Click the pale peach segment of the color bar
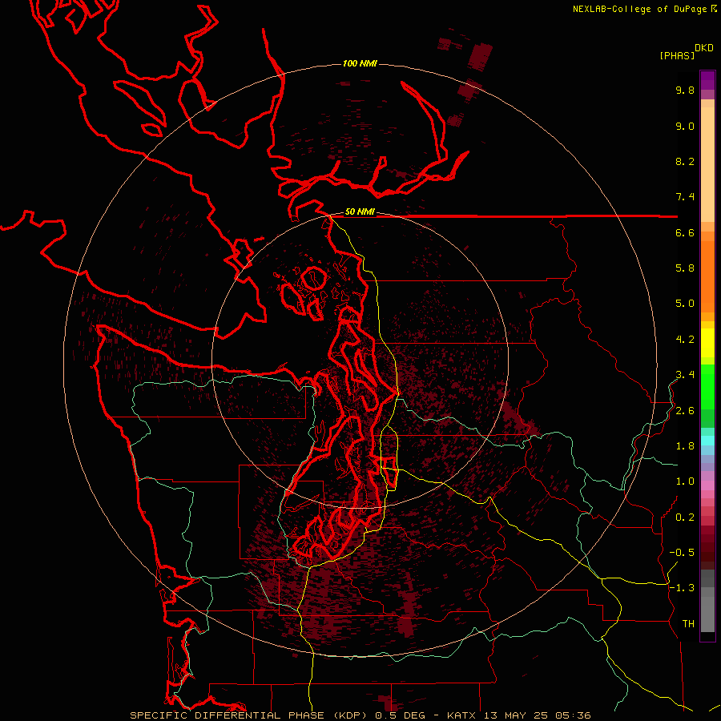This screenshot has height=721, width=721. pos(707,165)
